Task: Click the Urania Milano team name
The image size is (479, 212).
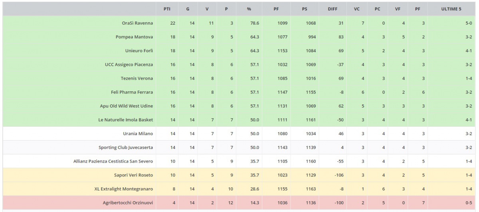Action: point(138,134)
